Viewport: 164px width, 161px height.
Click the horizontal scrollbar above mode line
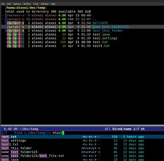pos(82,125)
